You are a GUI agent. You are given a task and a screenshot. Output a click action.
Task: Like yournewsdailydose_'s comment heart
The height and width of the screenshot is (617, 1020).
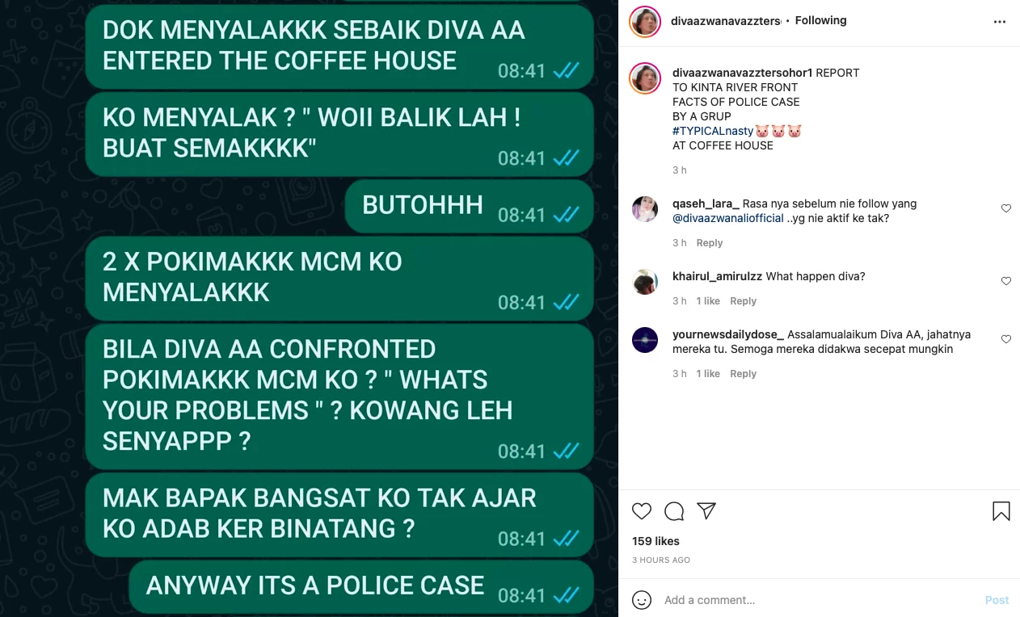click(x=1005, y=339)
